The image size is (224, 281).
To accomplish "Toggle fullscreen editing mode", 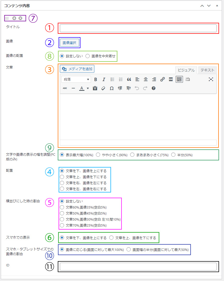I will click(211, 79).
